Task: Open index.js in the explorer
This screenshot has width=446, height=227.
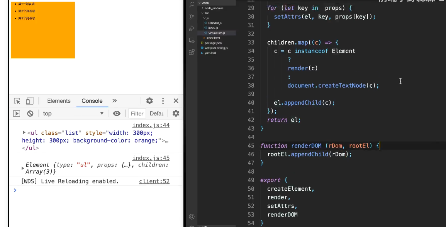Action: 213,28
